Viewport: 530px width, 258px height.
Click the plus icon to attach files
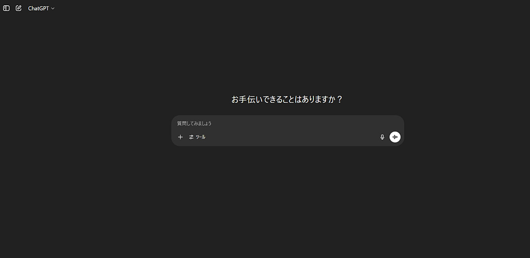(x=180, y=137)
